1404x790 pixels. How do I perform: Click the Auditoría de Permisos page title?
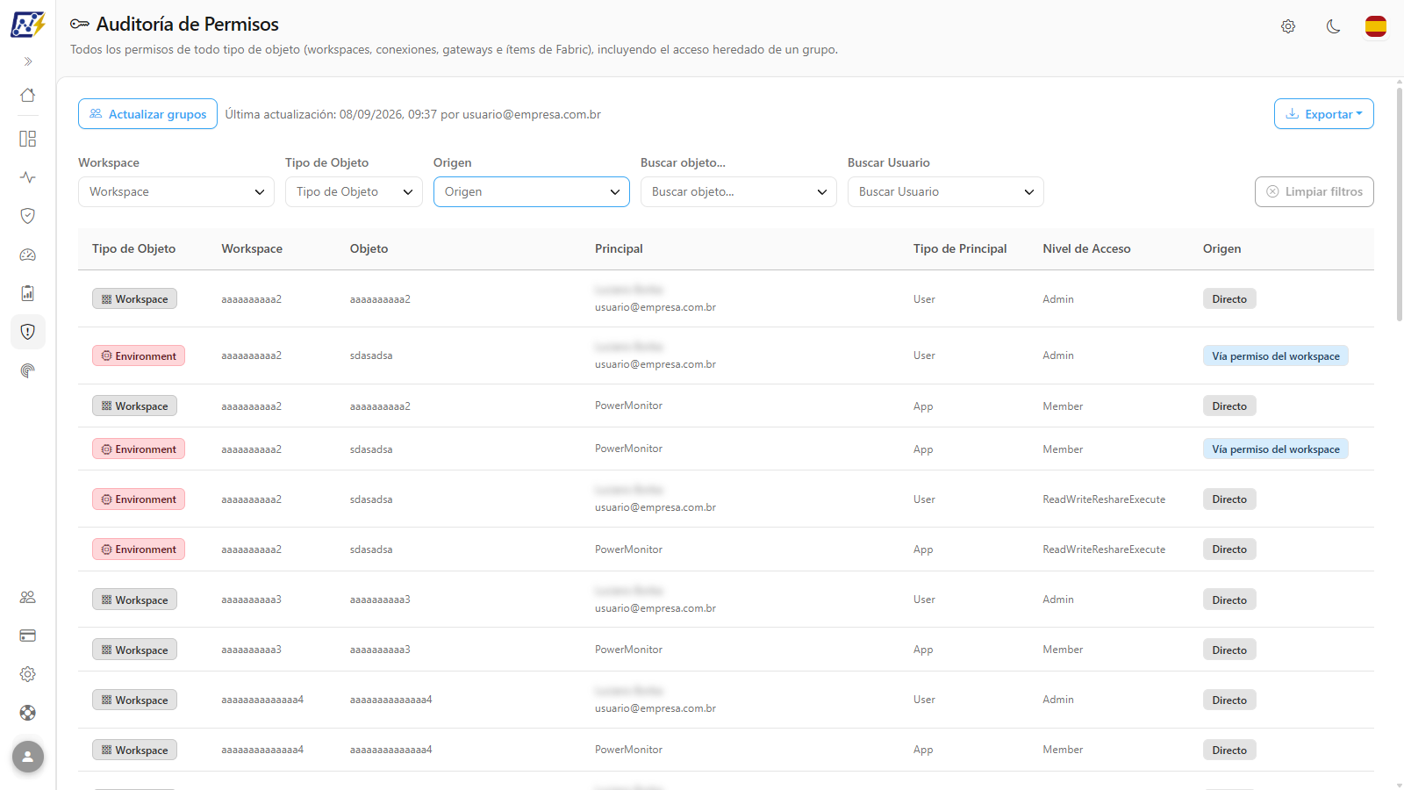click(x=188, y=25)
